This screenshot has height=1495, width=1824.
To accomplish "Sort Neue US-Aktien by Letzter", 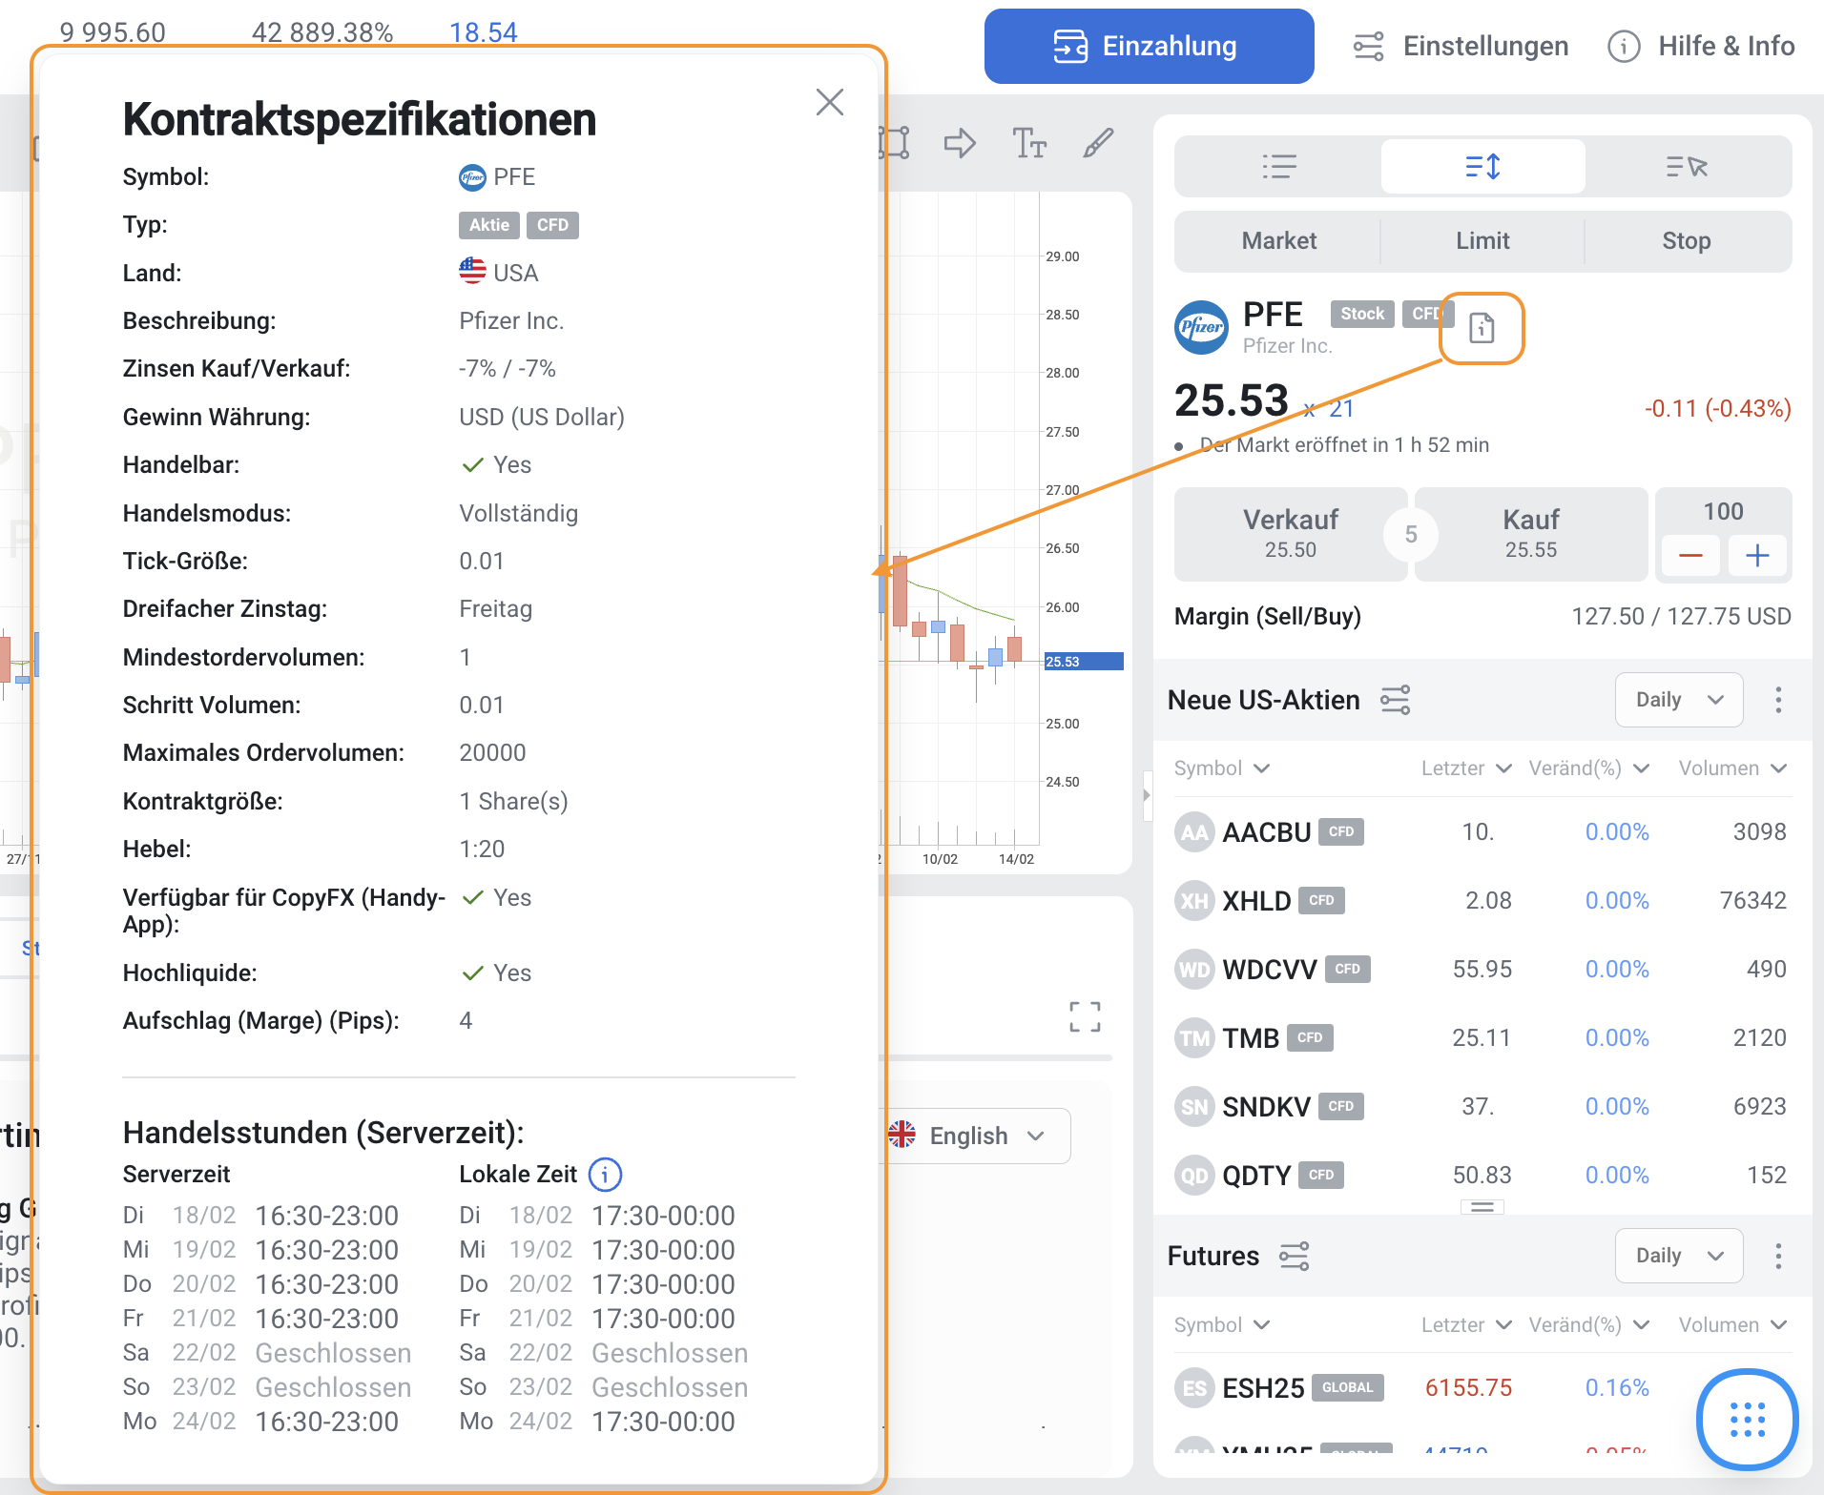I will tap(1466, 768).
